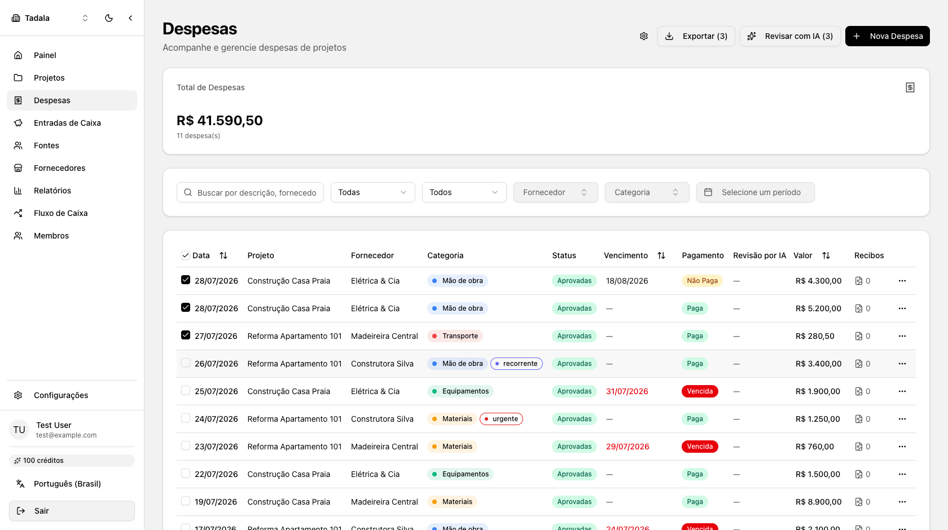Open Fontes in the sidebar
Screen dimensions: 948x530
point(72,145)
